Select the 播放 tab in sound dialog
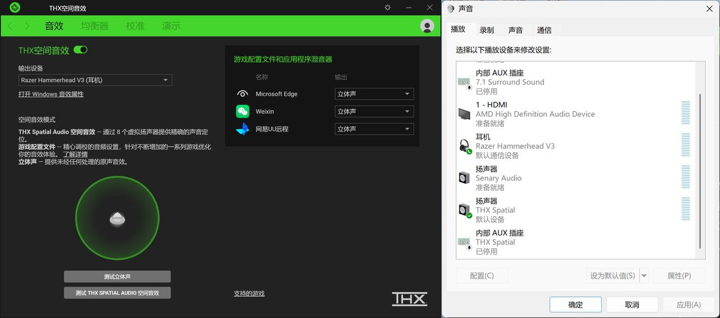The height and width of the screenshot is (318, 720). [458, 29]
